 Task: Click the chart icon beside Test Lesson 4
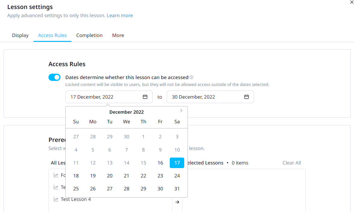pos(56,199)
